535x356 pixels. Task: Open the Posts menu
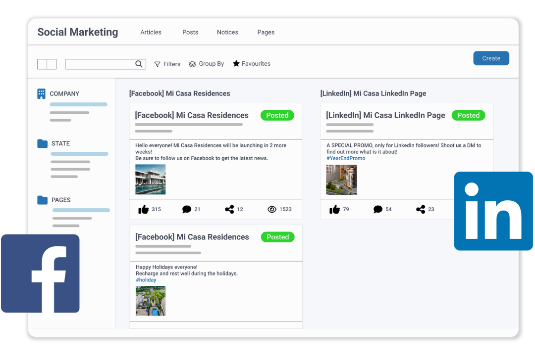[x=190, y=32]
